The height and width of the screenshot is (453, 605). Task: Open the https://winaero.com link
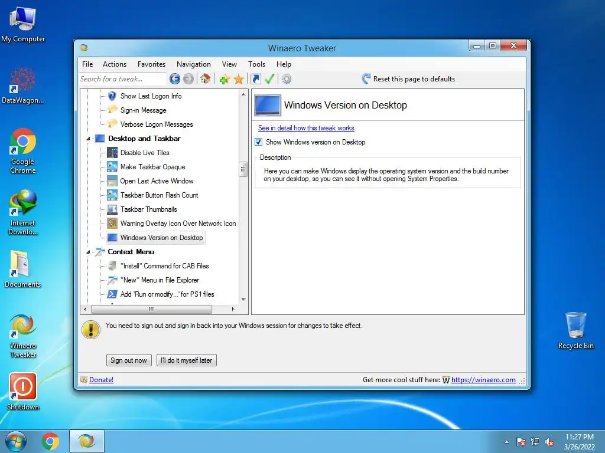point(483,380)
